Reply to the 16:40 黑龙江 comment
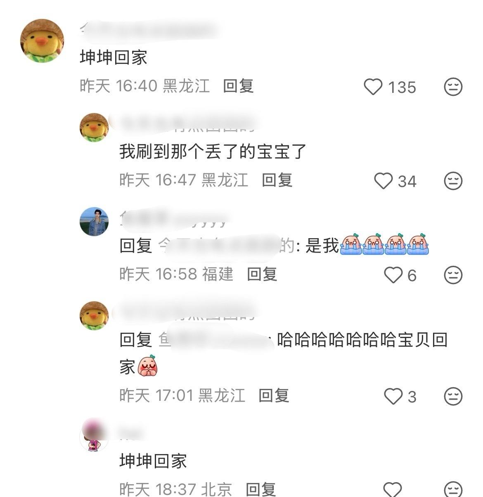Viewport: 483px width, 497px height. 238,86
